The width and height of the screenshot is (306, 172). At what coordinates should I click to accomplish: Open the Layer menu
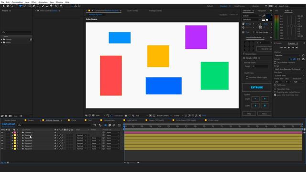(x=27, y=2)
